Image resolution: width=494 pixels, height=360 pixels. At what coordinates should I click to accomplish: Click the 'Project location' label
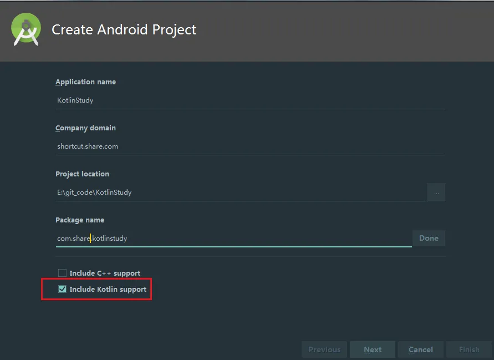(x=82, y=174)
